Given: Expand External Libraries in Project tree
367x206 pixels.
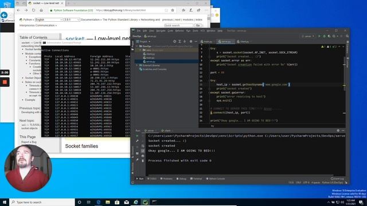Looking at the screenshot, I should coord(137,65).
